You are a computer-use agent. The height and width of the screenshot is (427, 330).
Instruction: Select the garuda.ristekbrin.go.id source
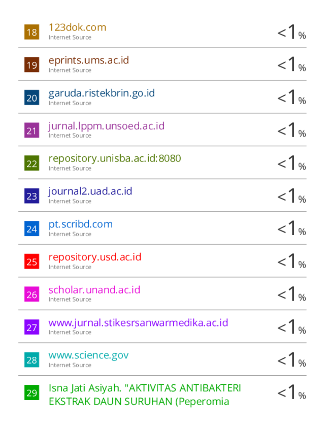coord(102,93)
